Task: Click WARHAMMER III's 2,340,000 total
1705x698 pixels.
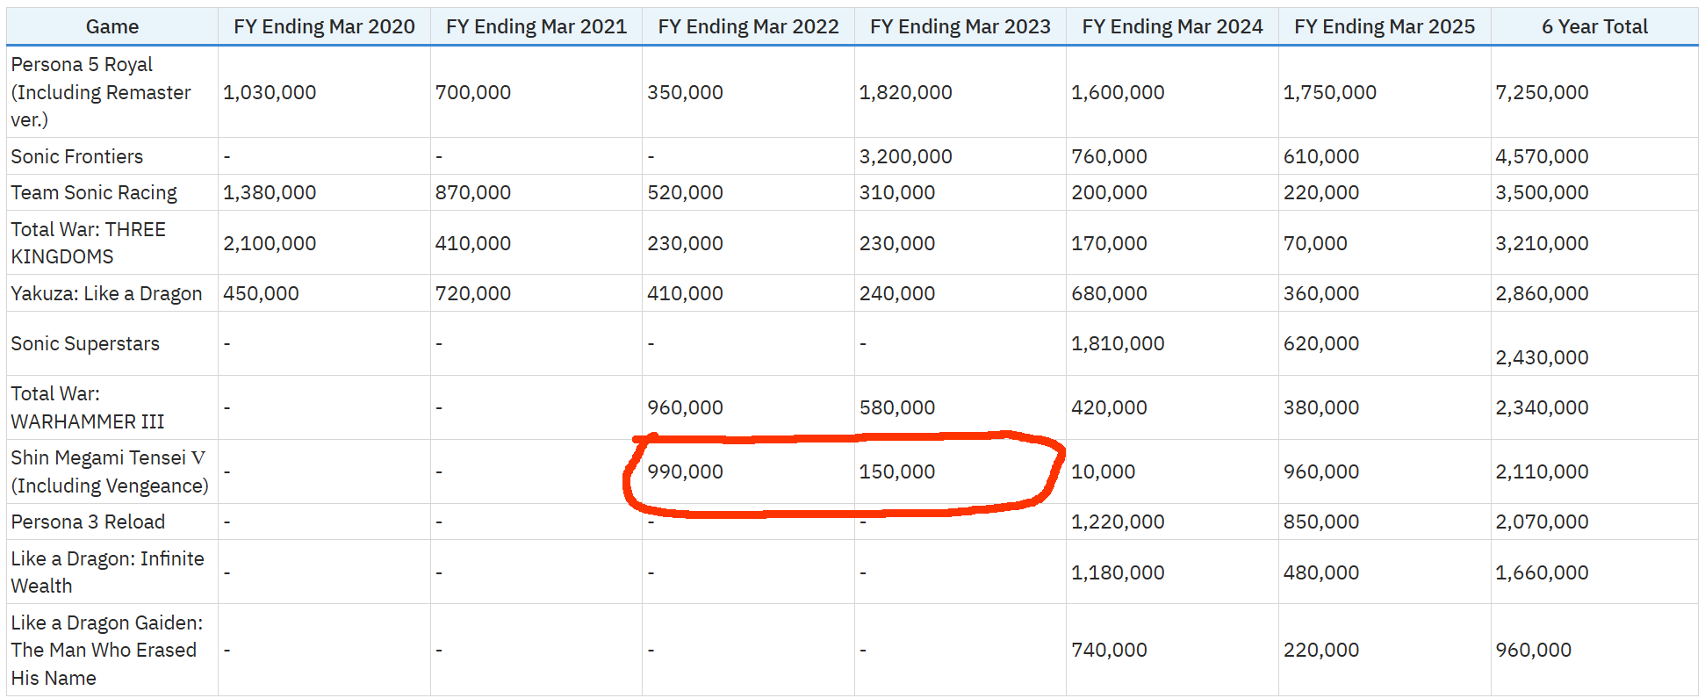Action: (x=1542, y=407)
